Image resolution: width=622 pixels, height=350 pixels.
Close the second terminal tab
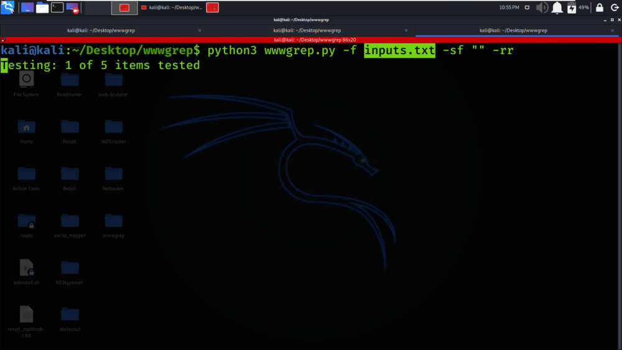[x=406, y=30]
